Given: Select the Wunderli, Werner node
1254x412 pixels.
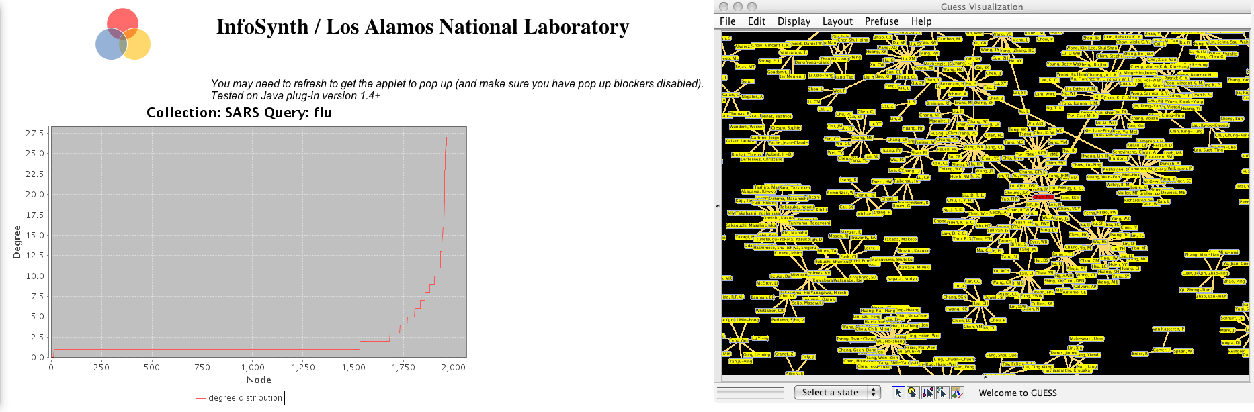Looking at the screenshot, I should pyautogui.click(x=747, y=126).
